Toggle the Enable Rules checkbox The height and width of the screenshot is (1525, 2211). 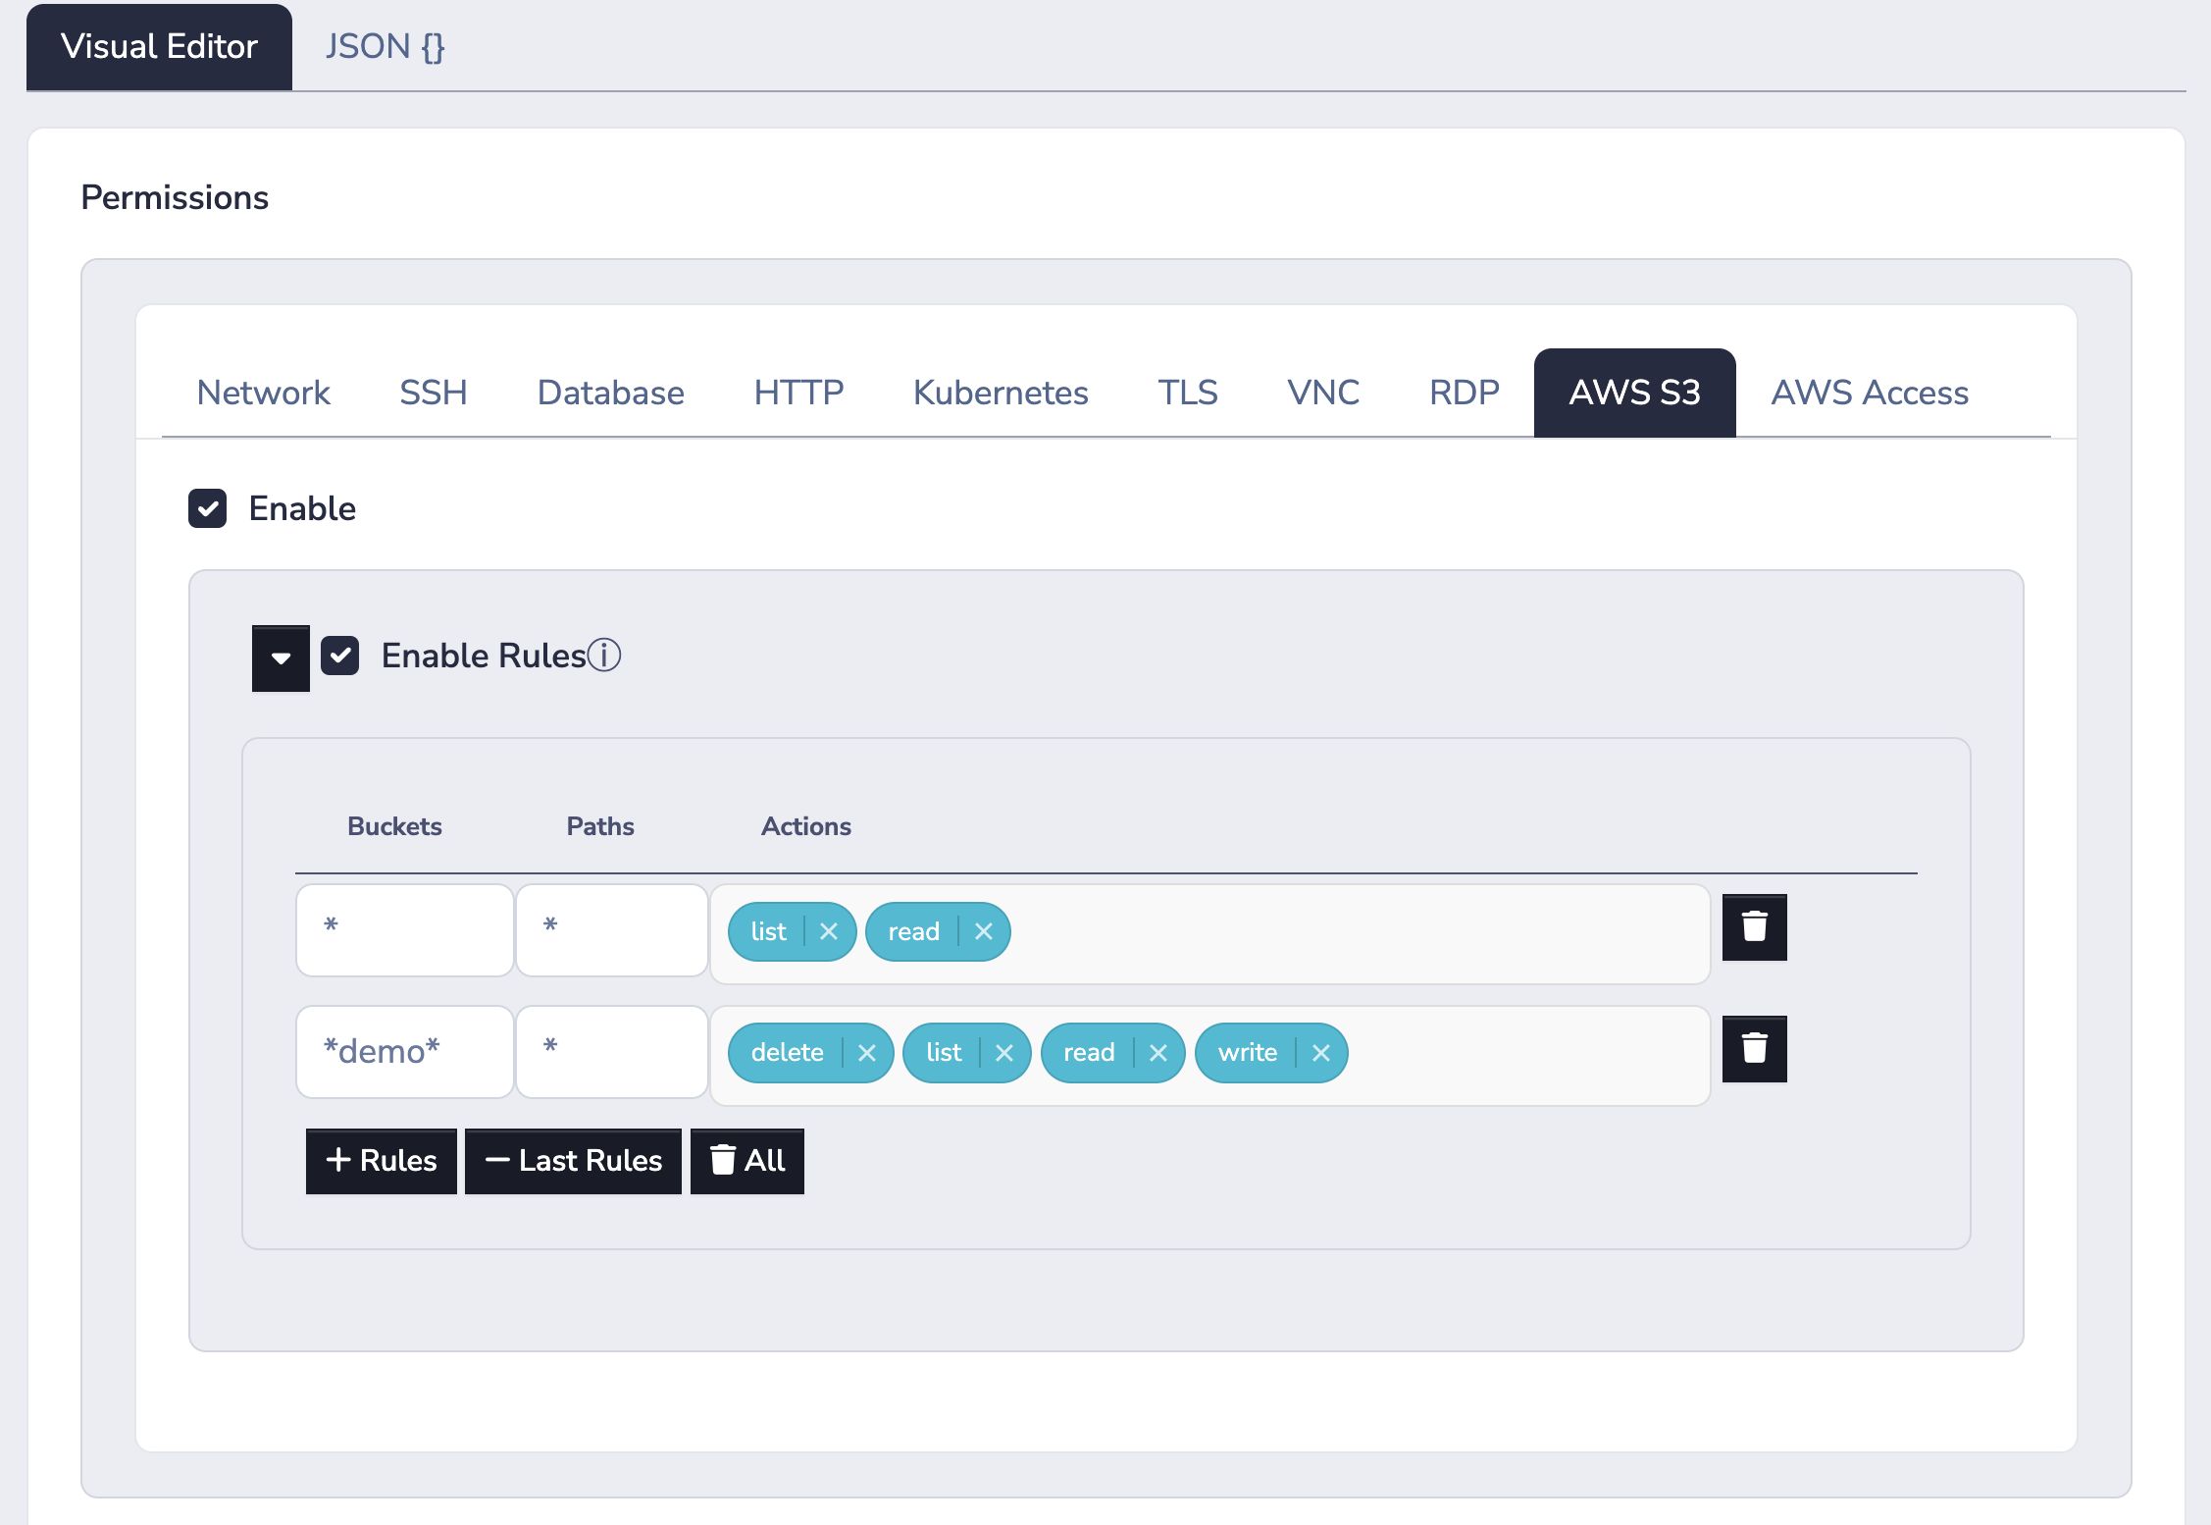click(x=340, y=655)
